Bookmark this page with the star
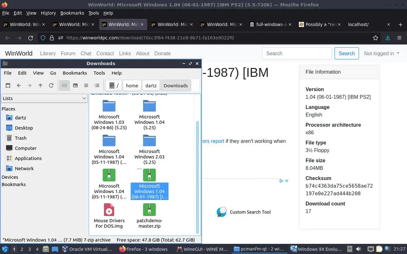The width and height of the screenshot is (407, 254). [376, 38]
